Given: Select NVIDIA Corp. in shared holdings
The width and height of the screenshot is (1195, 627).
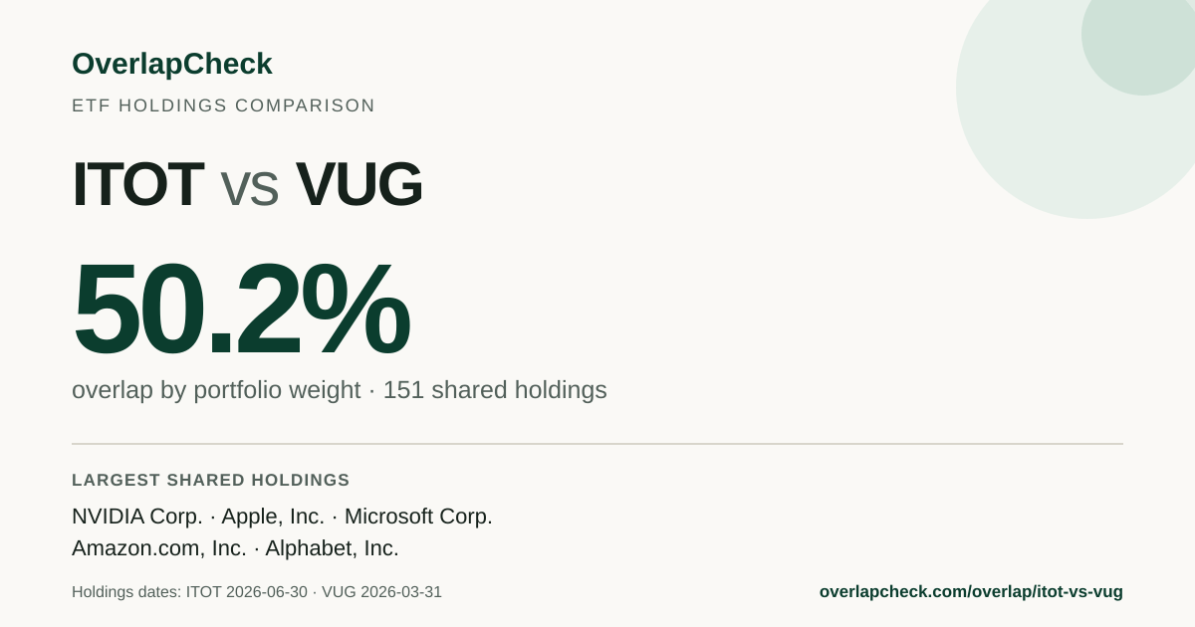Looking at the screenshot, I should (137, 517).
